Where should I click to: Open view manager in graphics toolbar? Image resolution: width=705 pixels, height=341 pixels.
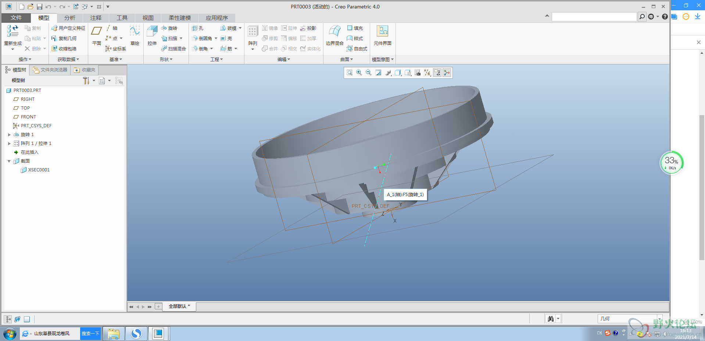click(x=408, y=73)
